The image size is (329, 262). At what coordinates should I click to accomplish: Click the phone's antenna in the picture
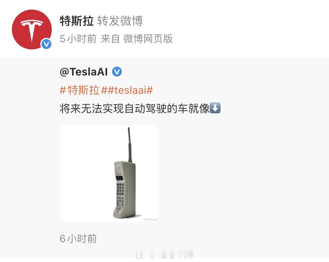pos(130,145)
